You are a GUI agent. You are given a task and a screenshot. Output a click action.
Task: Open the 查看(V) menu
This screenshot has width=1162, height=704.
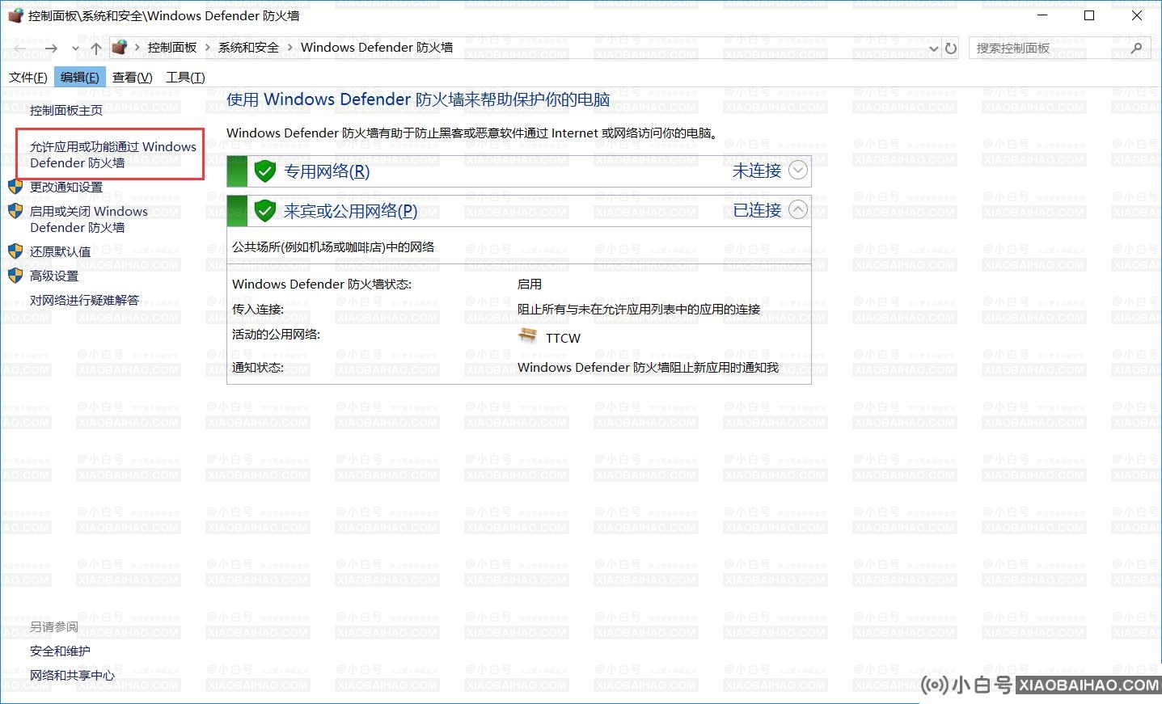click(x=133, y=77)
